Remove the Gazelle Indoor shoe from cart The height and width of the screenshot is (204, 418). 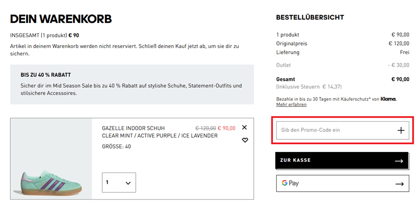click(244, 127)
